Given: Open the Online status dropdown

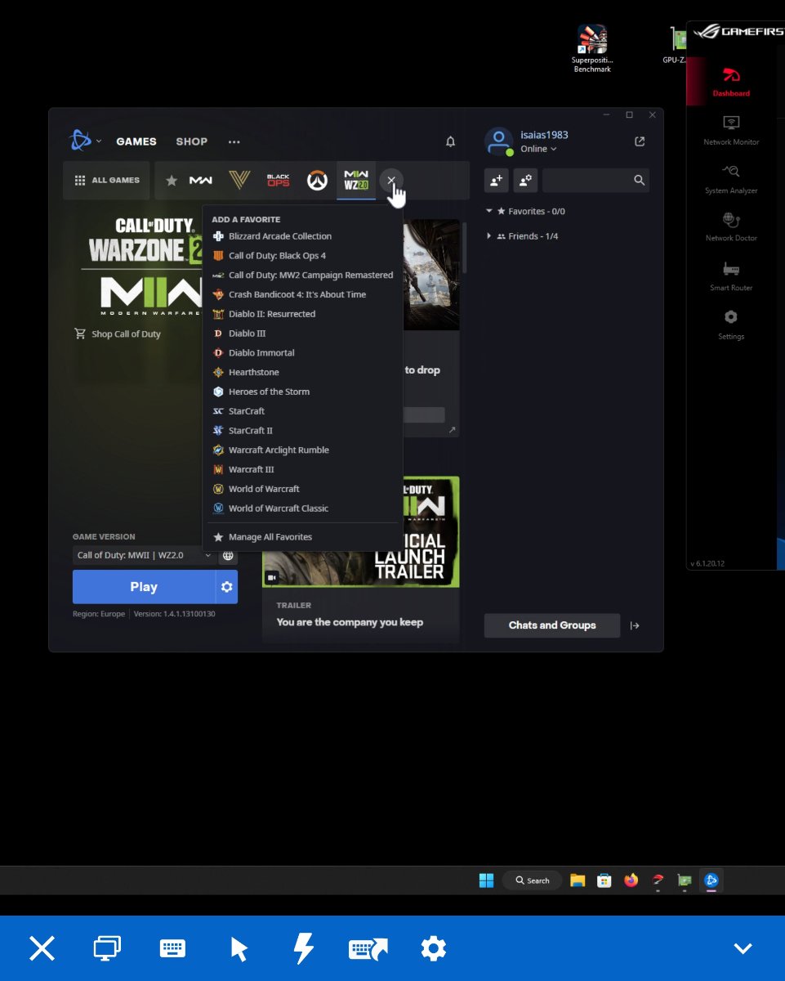Looking at the screenshot, I should click(x=538, y=150).
